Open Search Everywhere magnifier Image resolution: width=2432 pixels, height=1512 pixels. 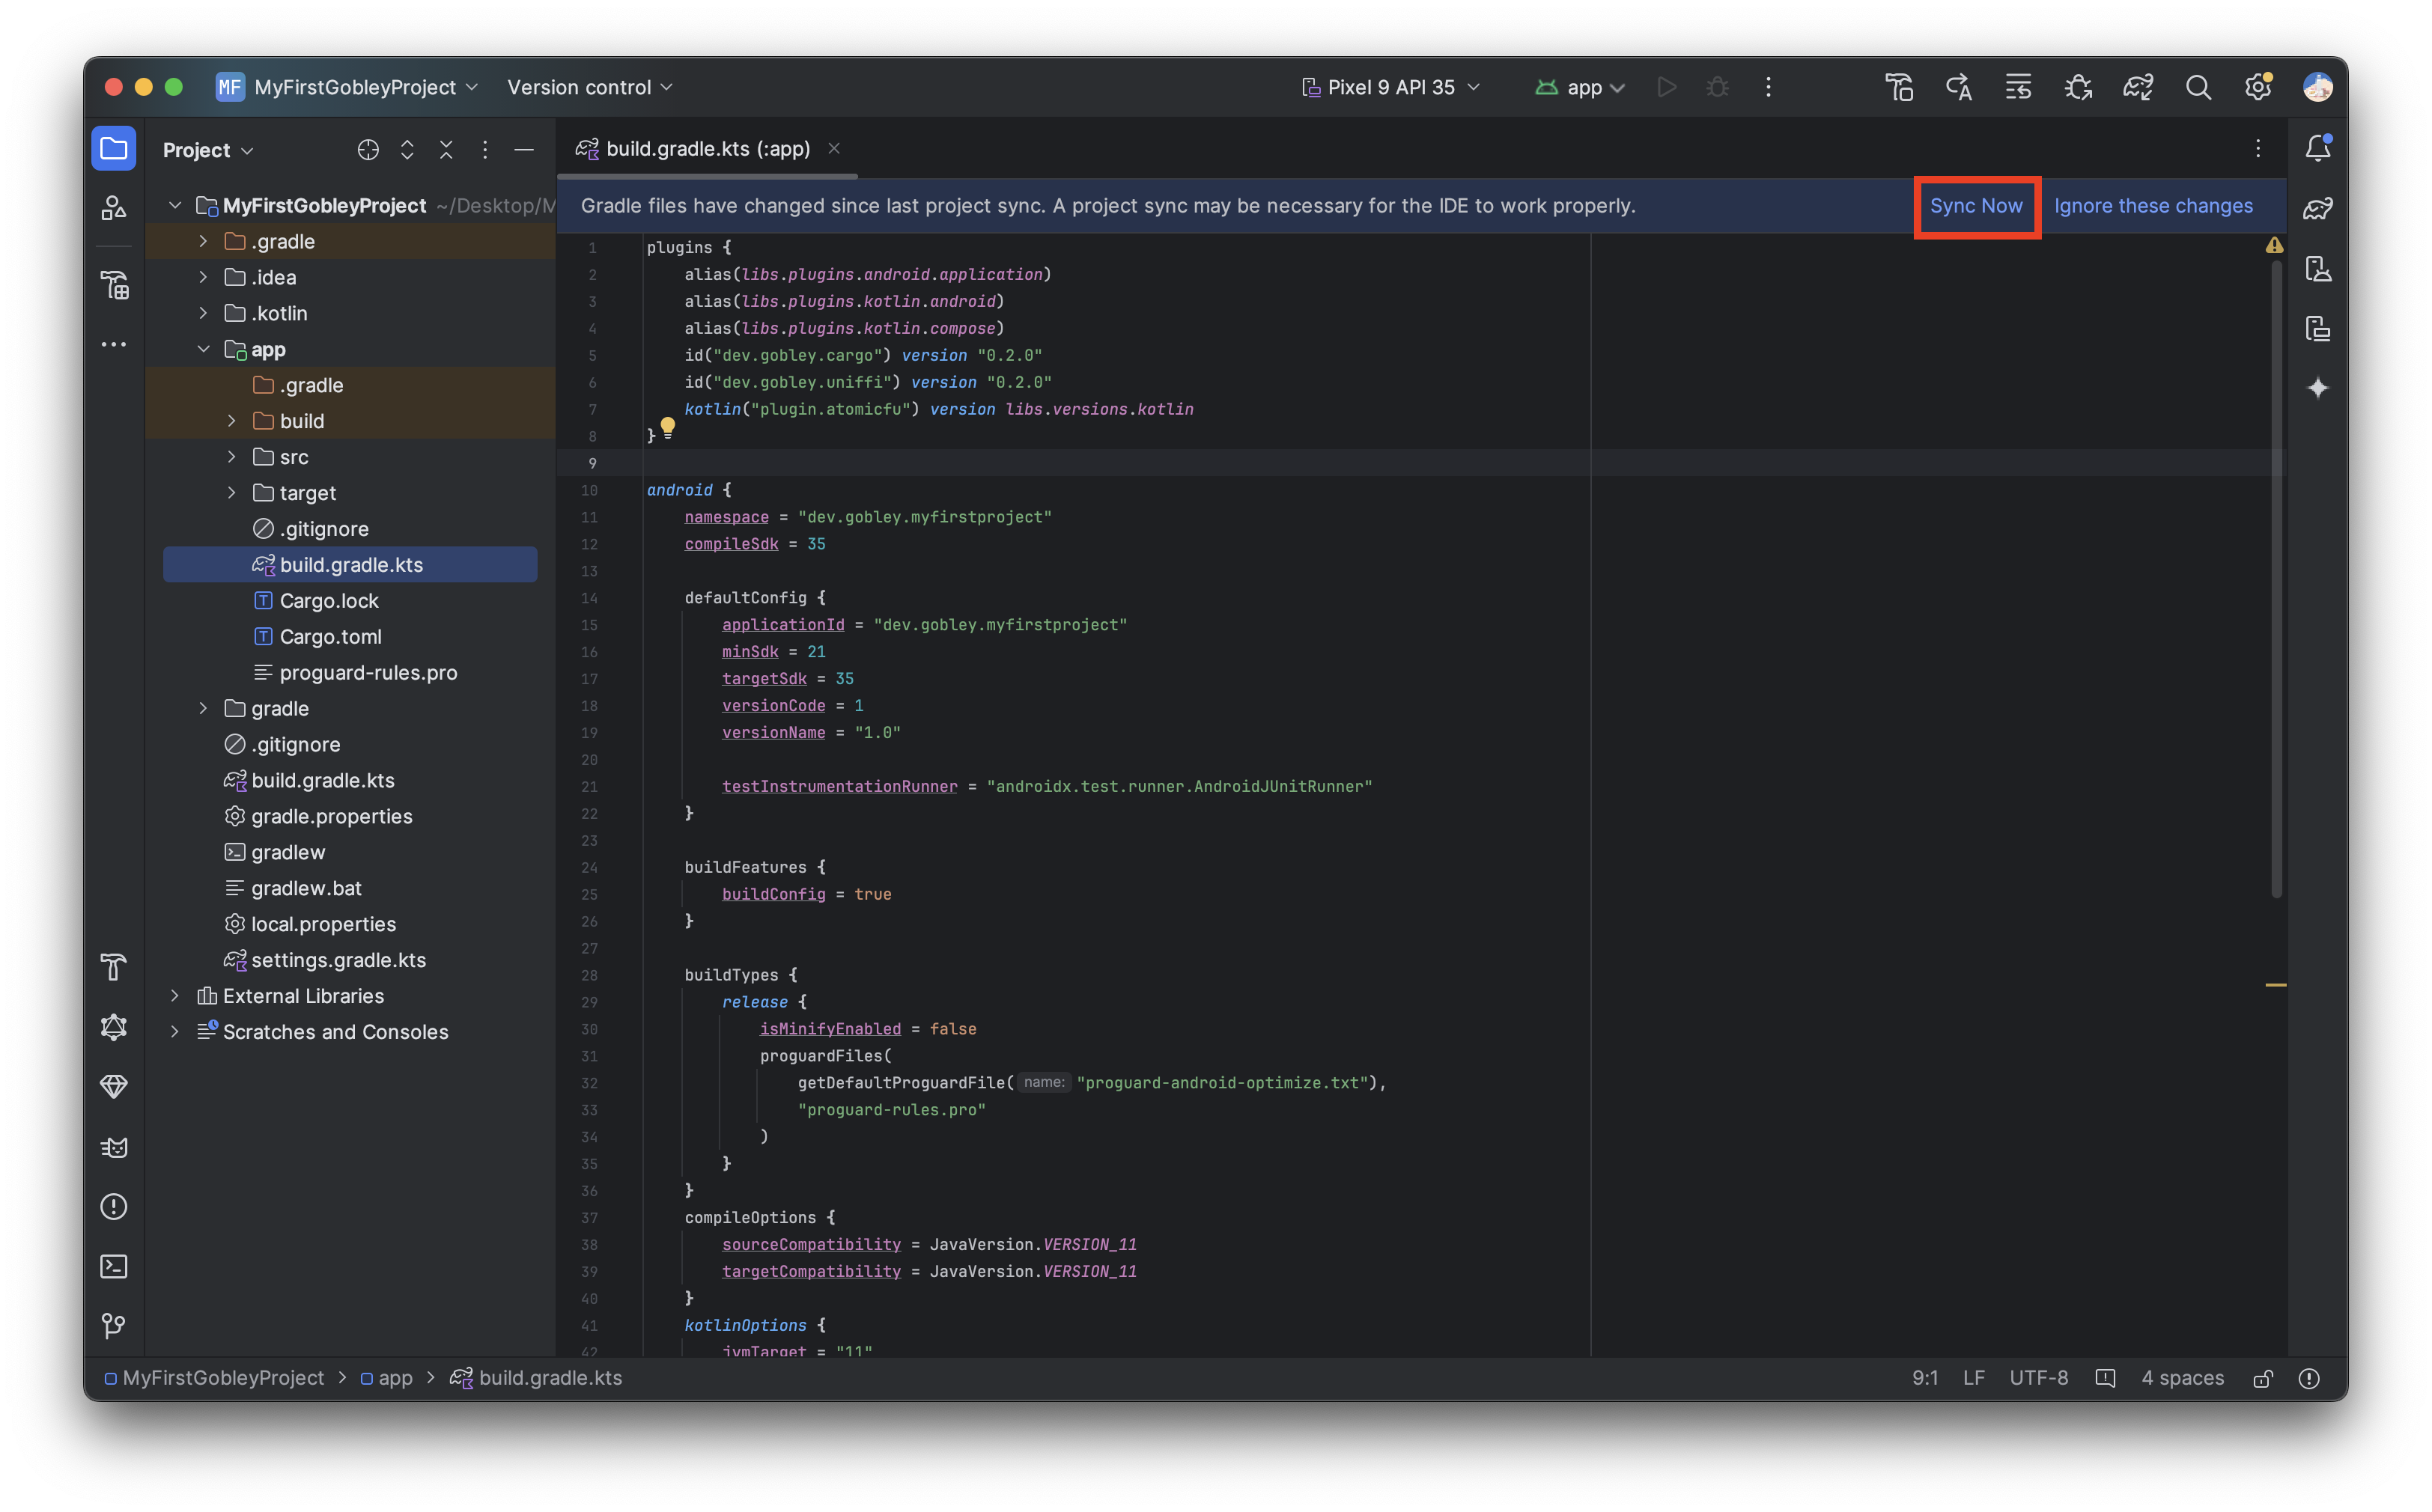coord(2199,88)
